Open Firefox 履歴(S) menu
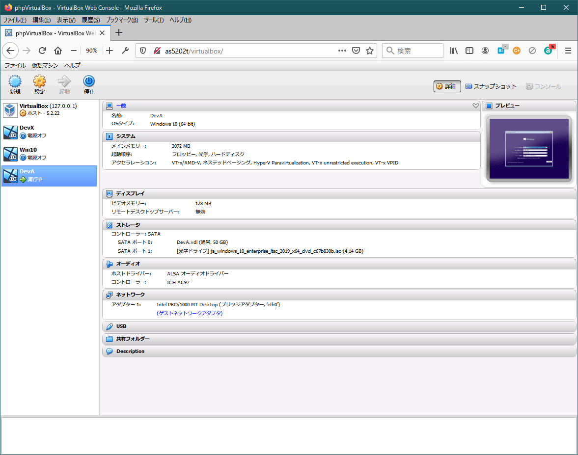Screen dimensions: 578x455 pyautogui.click(x=91, y=20)
